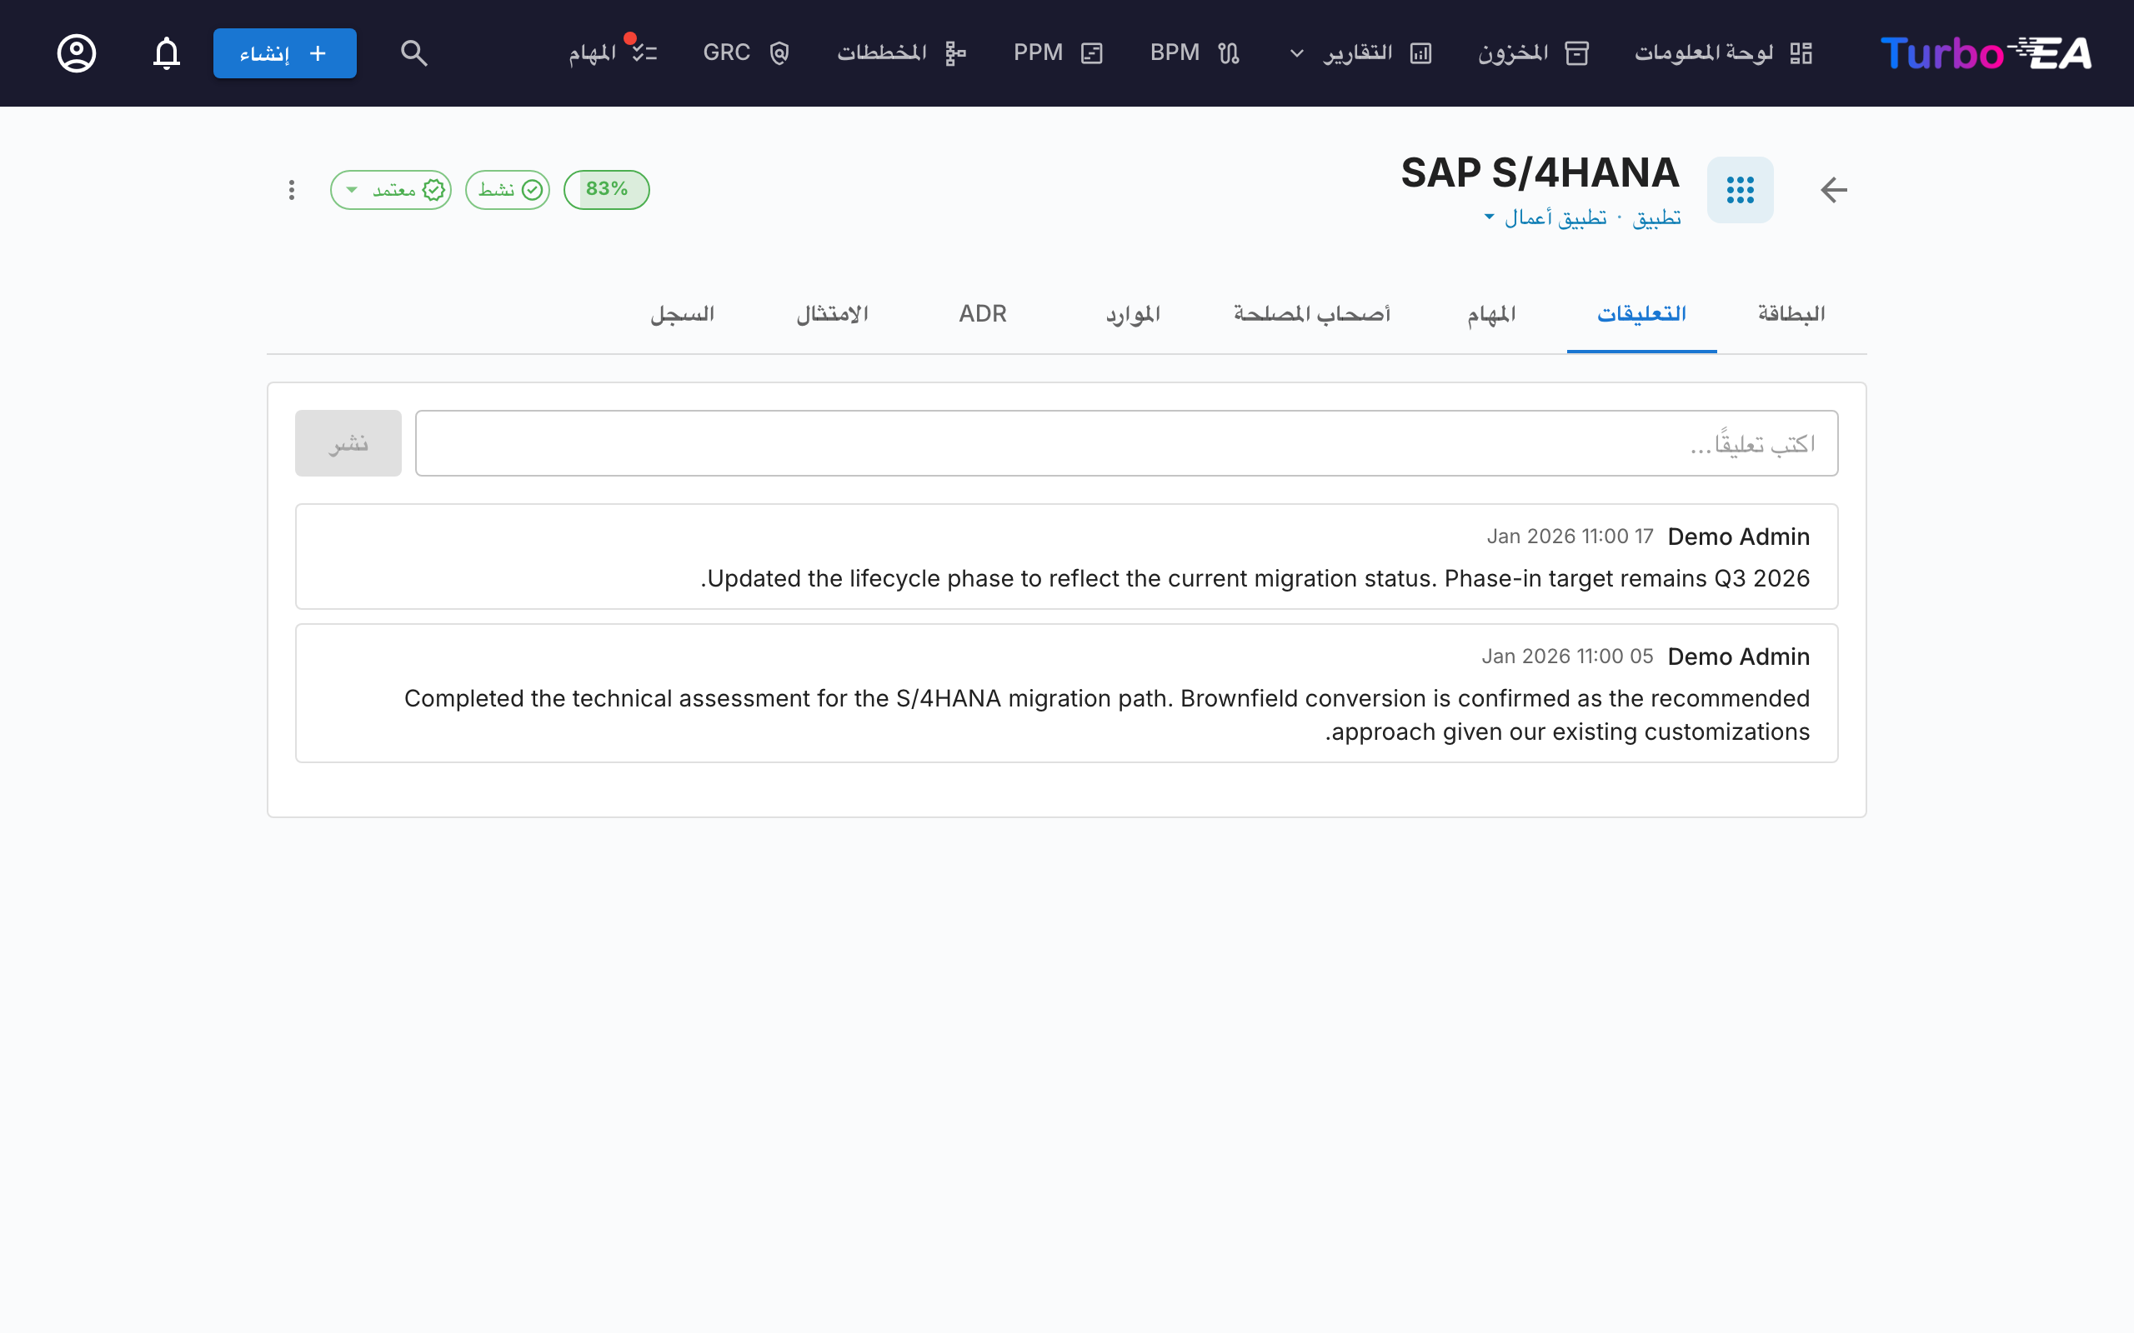The image size is (2134, 1333).
Task: Switch to the المهام tab under SAP S/4HANA
Action: point(1491,314)
